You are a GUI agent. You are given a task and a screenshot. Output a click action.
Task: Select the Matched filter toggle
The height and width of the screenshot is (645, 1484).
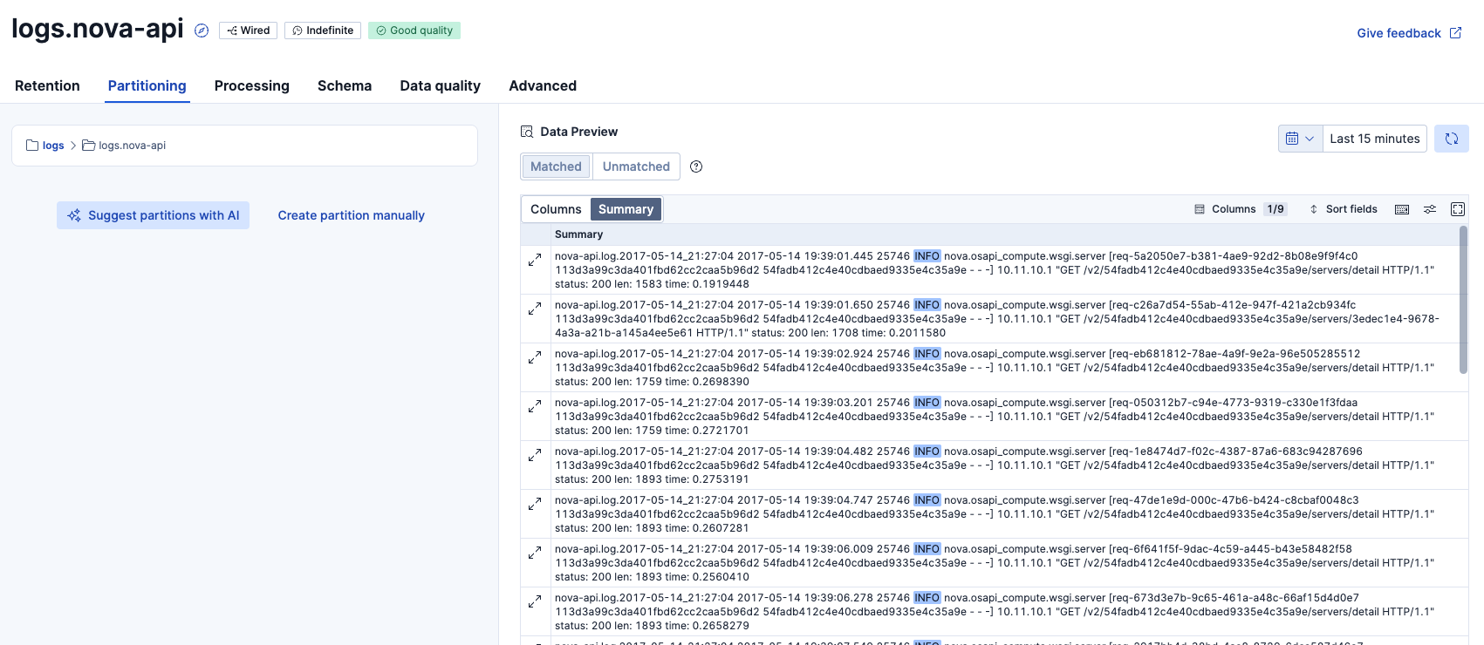click(x=556, y=166)
